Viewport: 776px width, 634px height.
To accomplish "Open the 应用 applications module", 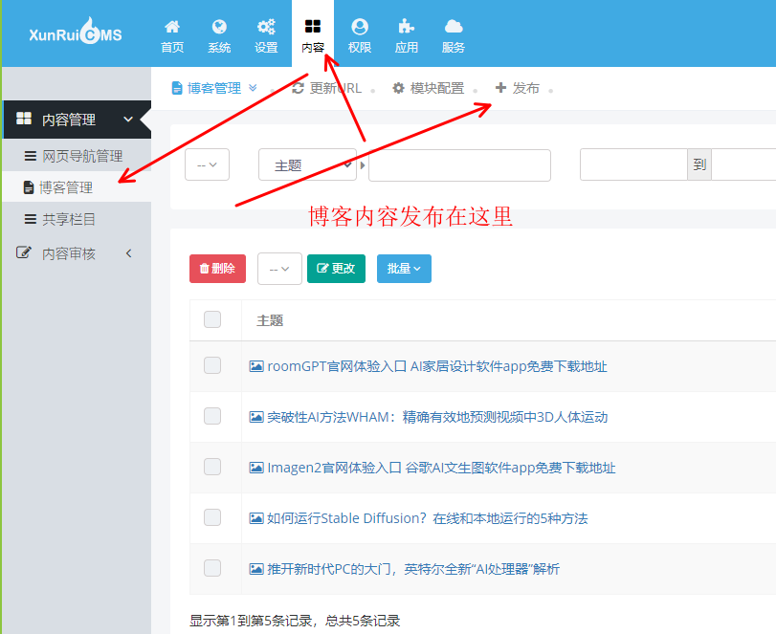I will click(x=406, y=33).
